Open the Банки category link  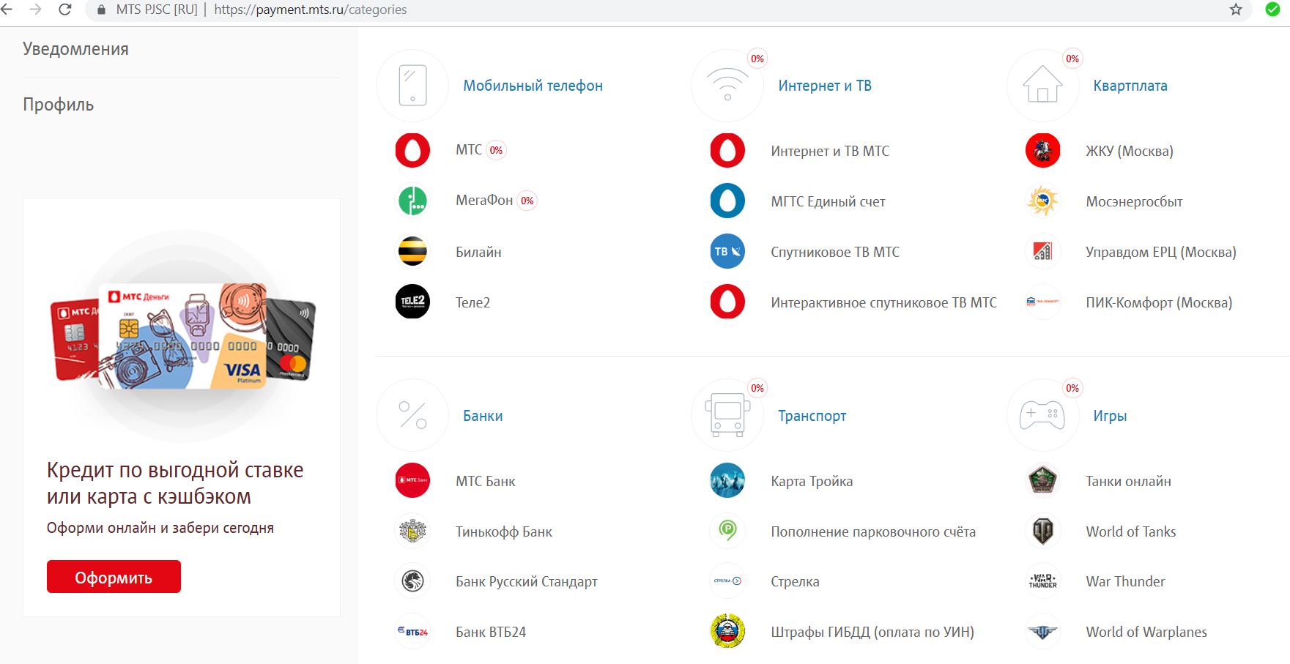coord(483,416)
